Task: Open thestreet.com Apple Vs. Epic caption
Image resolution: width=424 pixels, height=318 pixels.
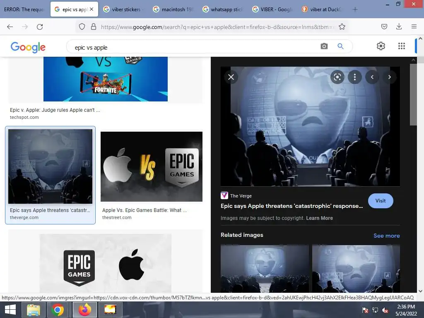Action: (x=144, y=210)
